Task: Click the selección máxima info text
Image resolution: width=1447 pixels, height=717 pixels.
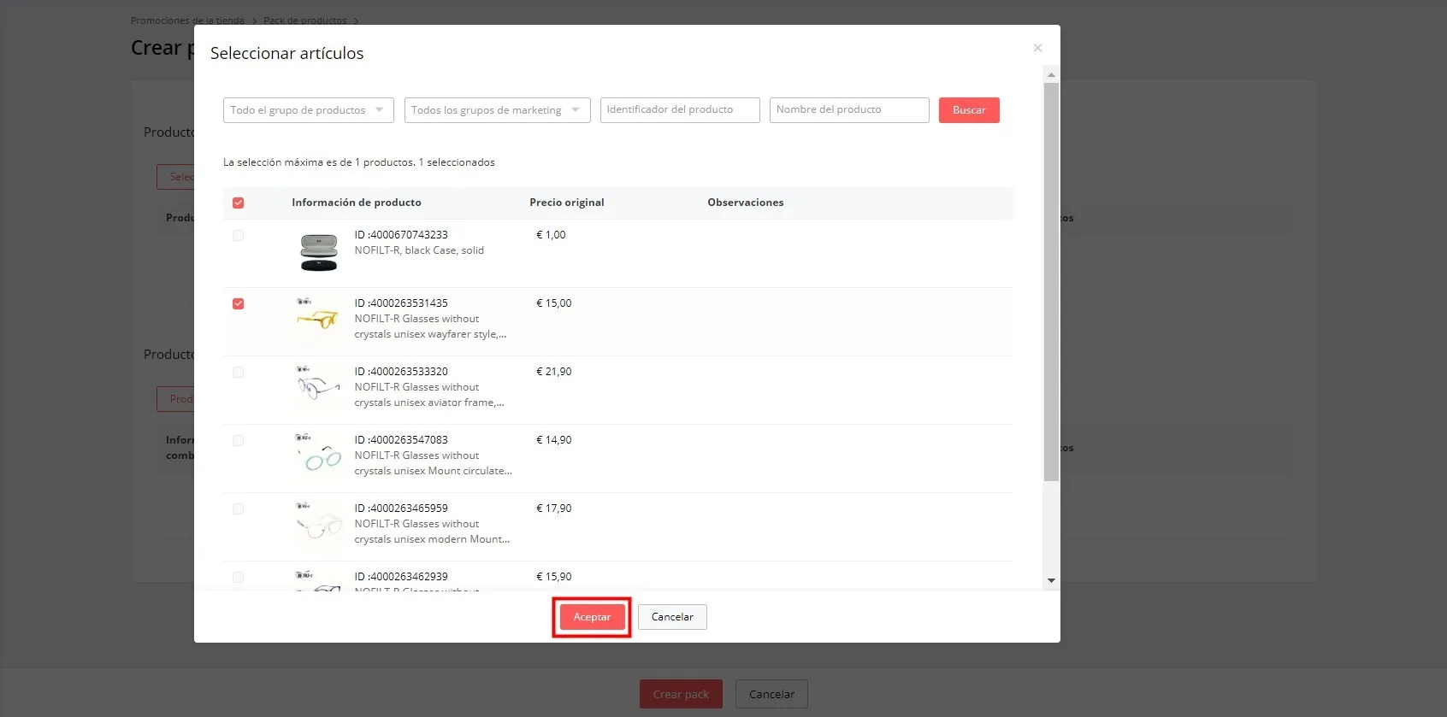Action: [359, 162]
